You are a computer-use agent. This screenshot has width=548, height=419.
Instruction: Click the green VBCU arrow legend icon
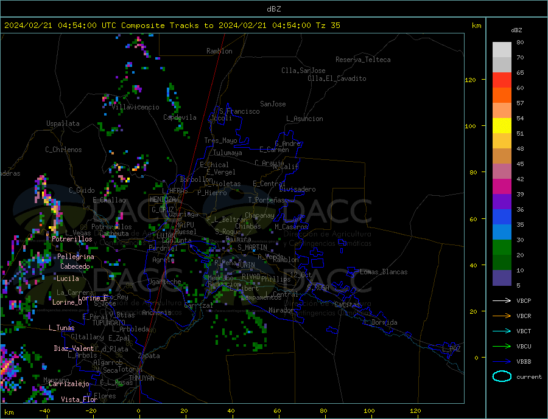point(502,347)
